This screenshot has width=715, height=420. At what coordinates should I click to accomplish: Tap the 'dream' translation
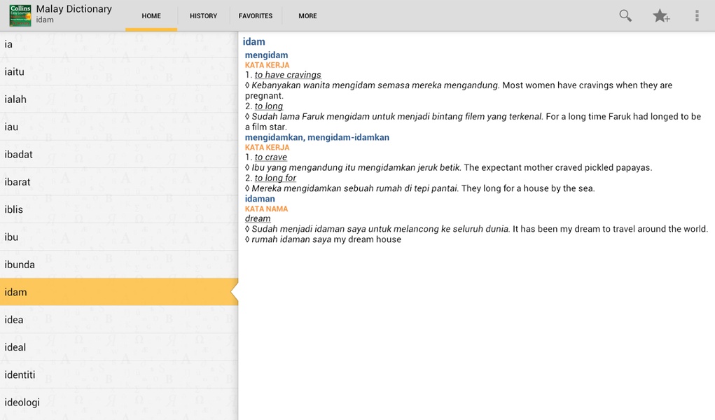click(258, 218)
